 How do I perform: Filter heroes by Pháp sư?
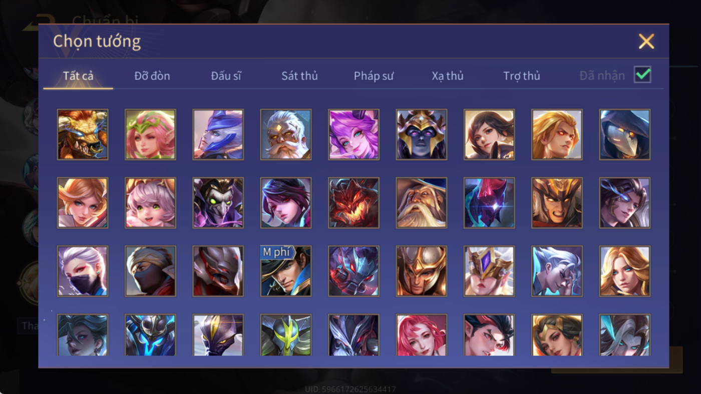[374, 76]
